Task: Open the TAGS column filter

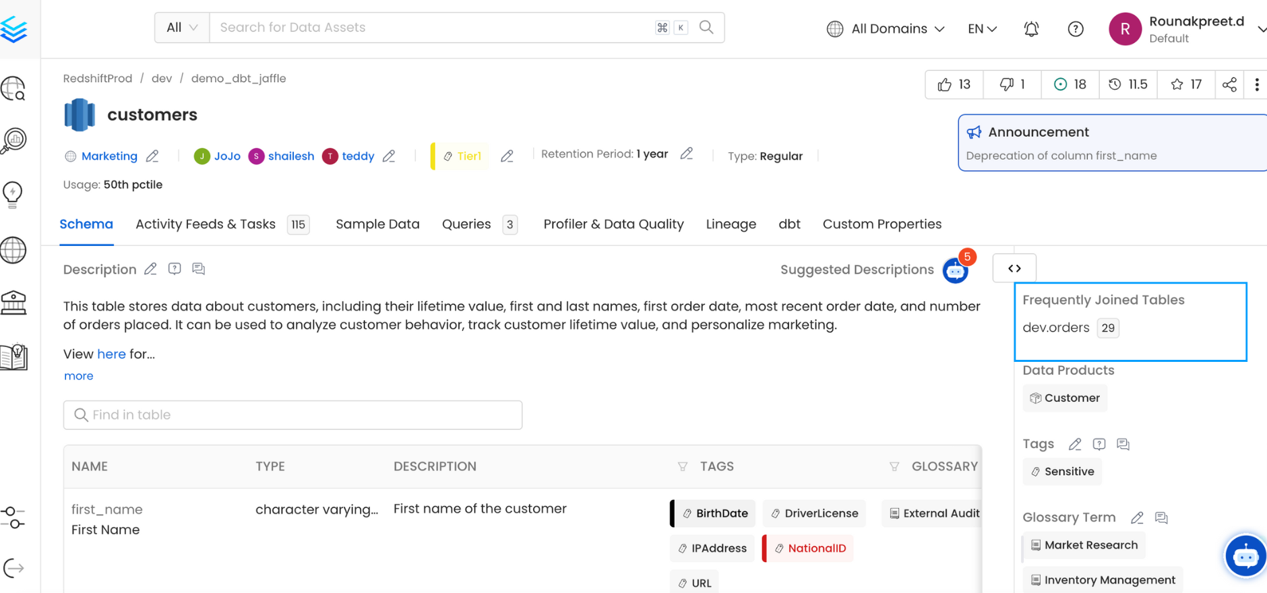Action: point(683,466)
